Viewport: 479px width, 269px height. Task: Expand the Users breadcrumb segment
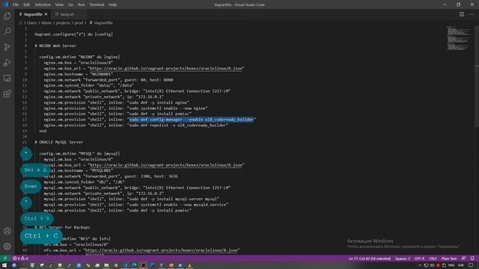(31, 23)
